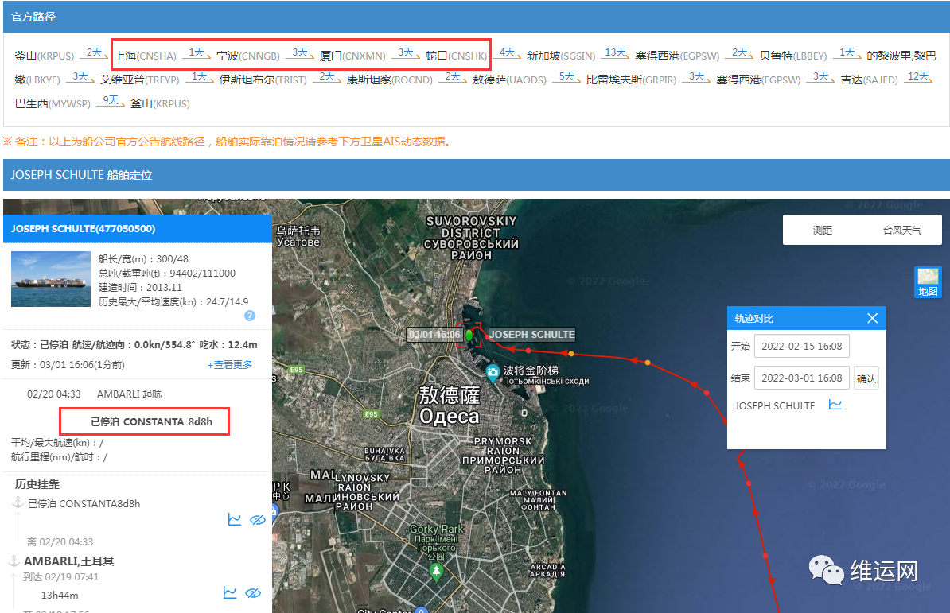
Task: Click the 9天 transit time link
Action: 111,100
